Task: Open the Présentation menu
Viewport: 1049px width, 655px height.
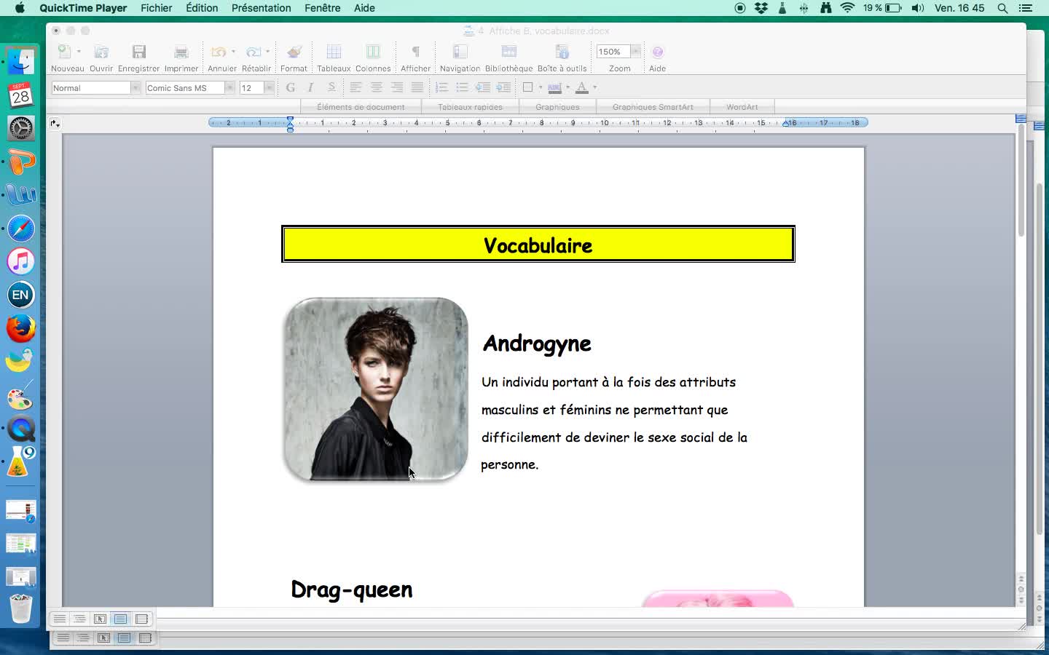Action: [261, 8]
